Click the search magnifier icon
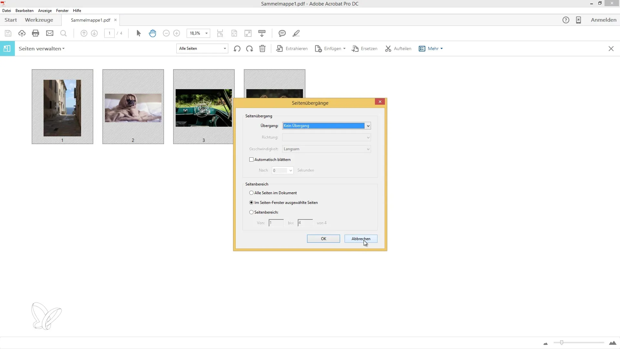Viewport: 620px width, 349px height. [x=64, y=33]
